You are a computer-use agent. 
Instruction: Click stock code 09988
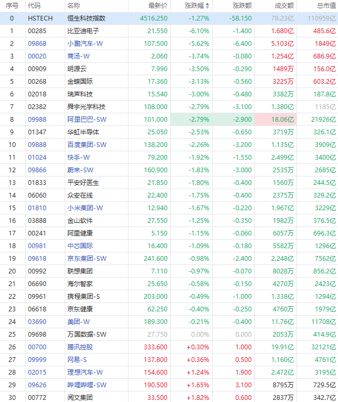(x=37, y=120)
